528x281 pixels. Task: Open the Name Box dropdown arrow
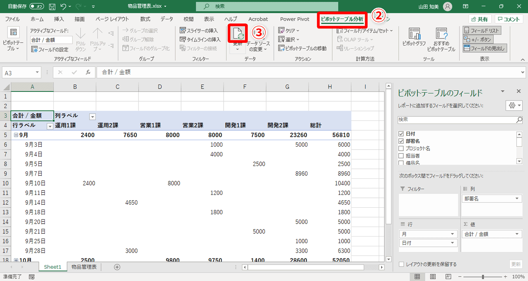point(37,73)
